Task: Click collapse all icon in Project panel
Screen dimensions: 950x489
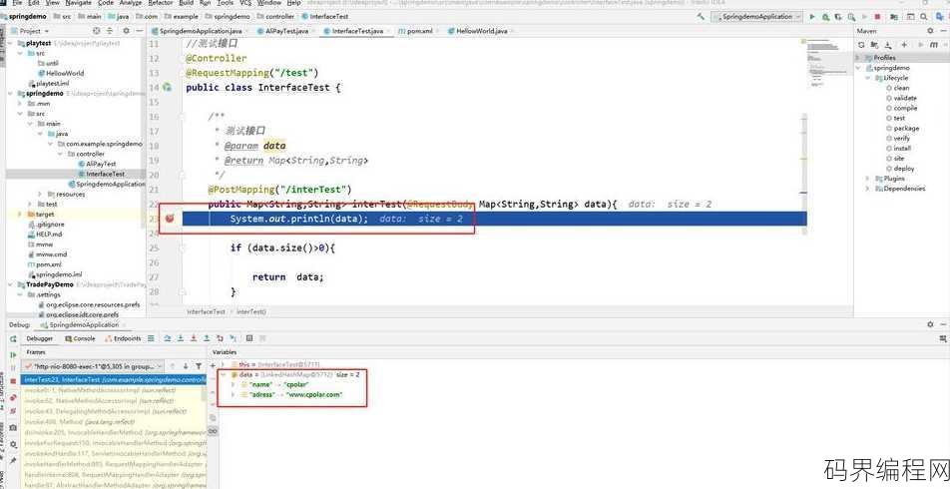Action: pos(110,30)
